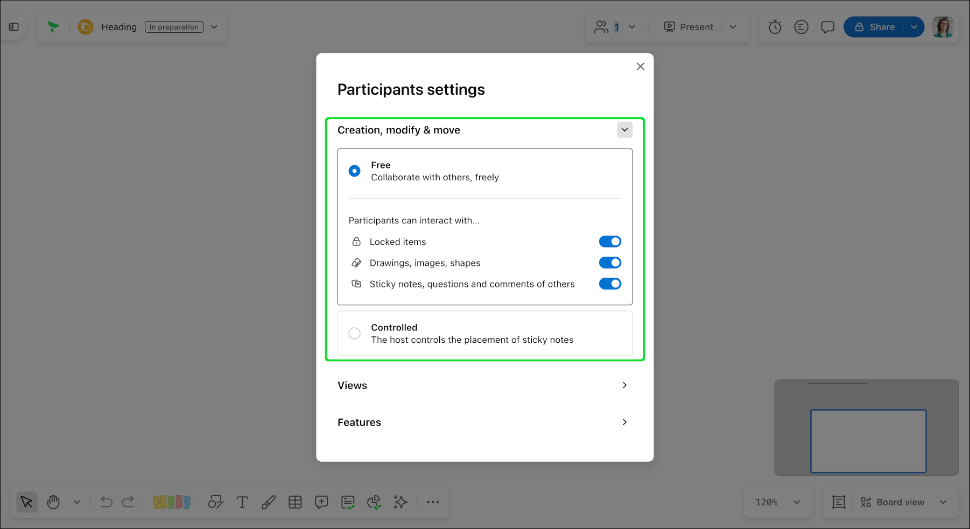Add a comment with the plus bubble tool
Viewport: 970px width, 529px height.
click(321, 502)
